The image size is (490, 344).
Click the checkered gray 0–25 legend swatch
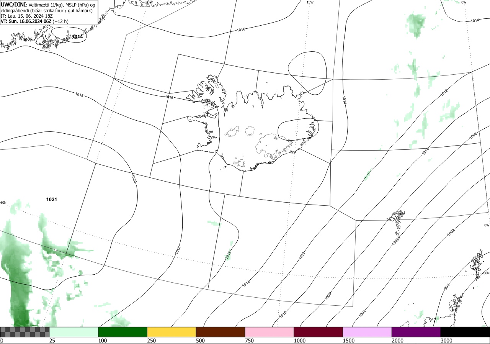click(x=25, y=332)
